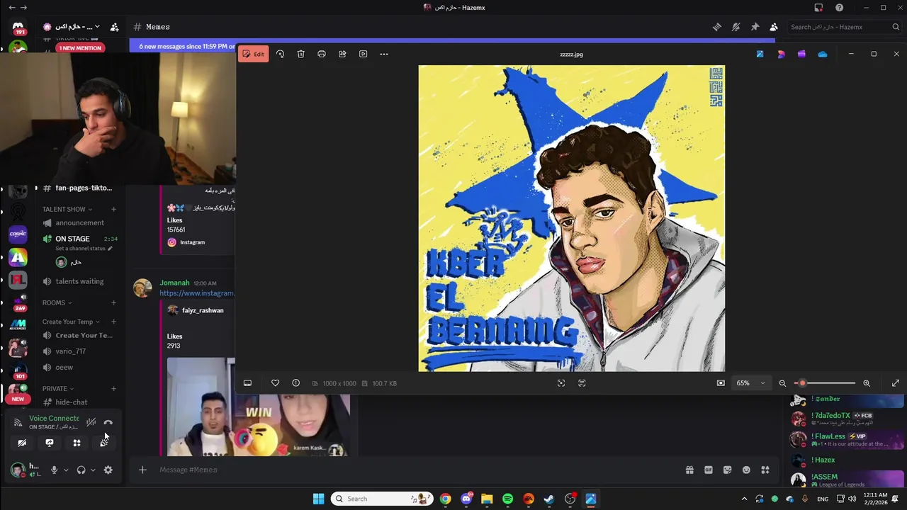The image size is (907, 510).
Task: Rotate the image in Photos viewer
Action: (280, 54)
